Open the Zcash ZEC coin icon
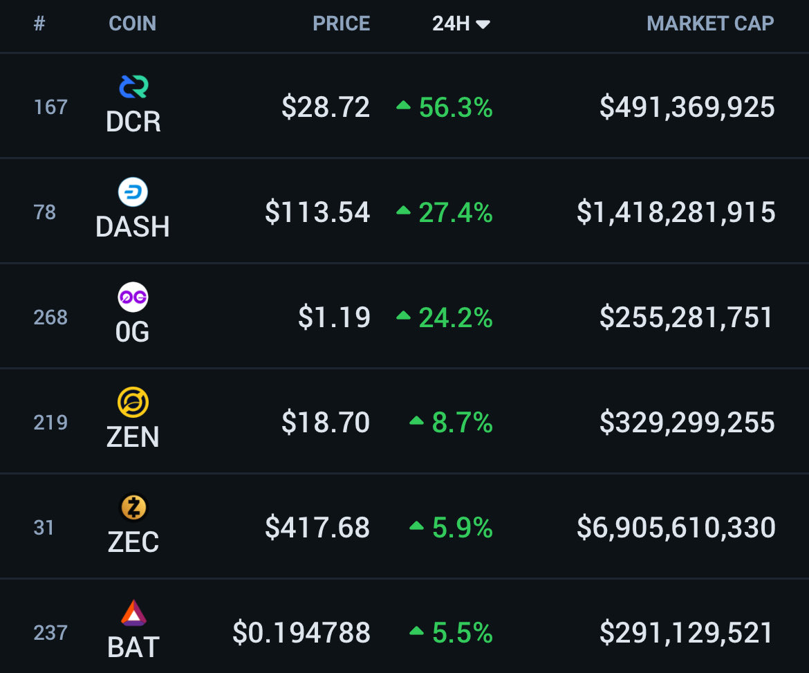This screenshot has height=673, width=809. click(133, 508)
